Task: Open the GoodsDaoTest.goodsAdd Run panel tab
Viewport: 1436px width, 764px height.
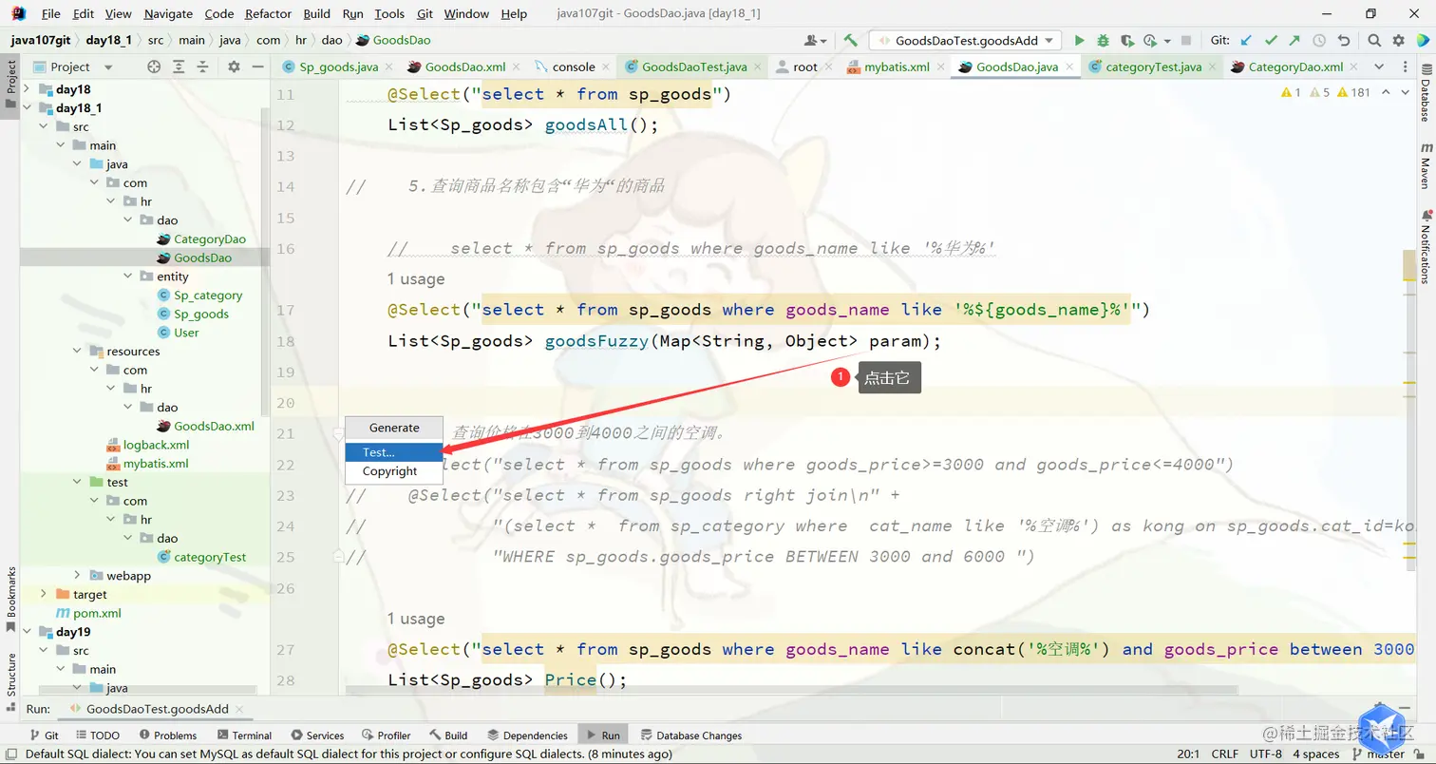Action: [x=158, y=709]
